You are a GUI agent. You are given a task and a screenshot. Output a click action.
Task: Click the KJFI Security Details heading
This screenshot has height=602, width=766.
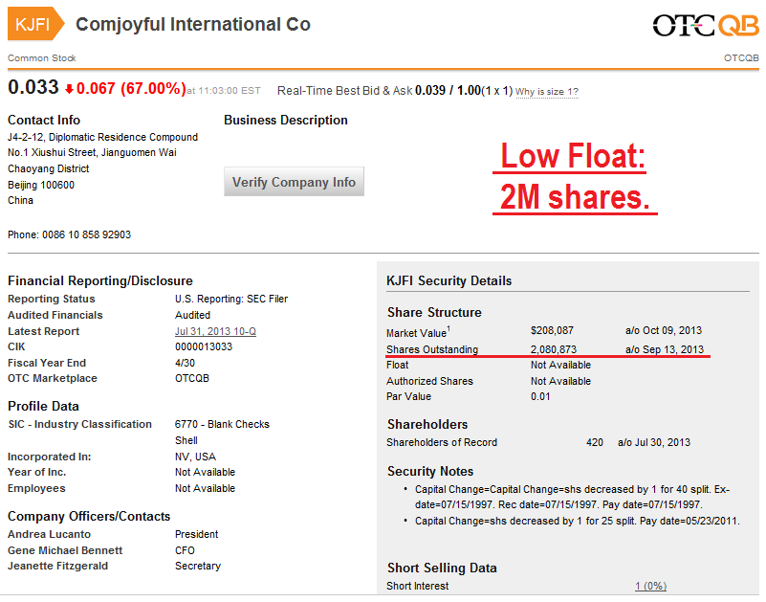click(449, 281)
